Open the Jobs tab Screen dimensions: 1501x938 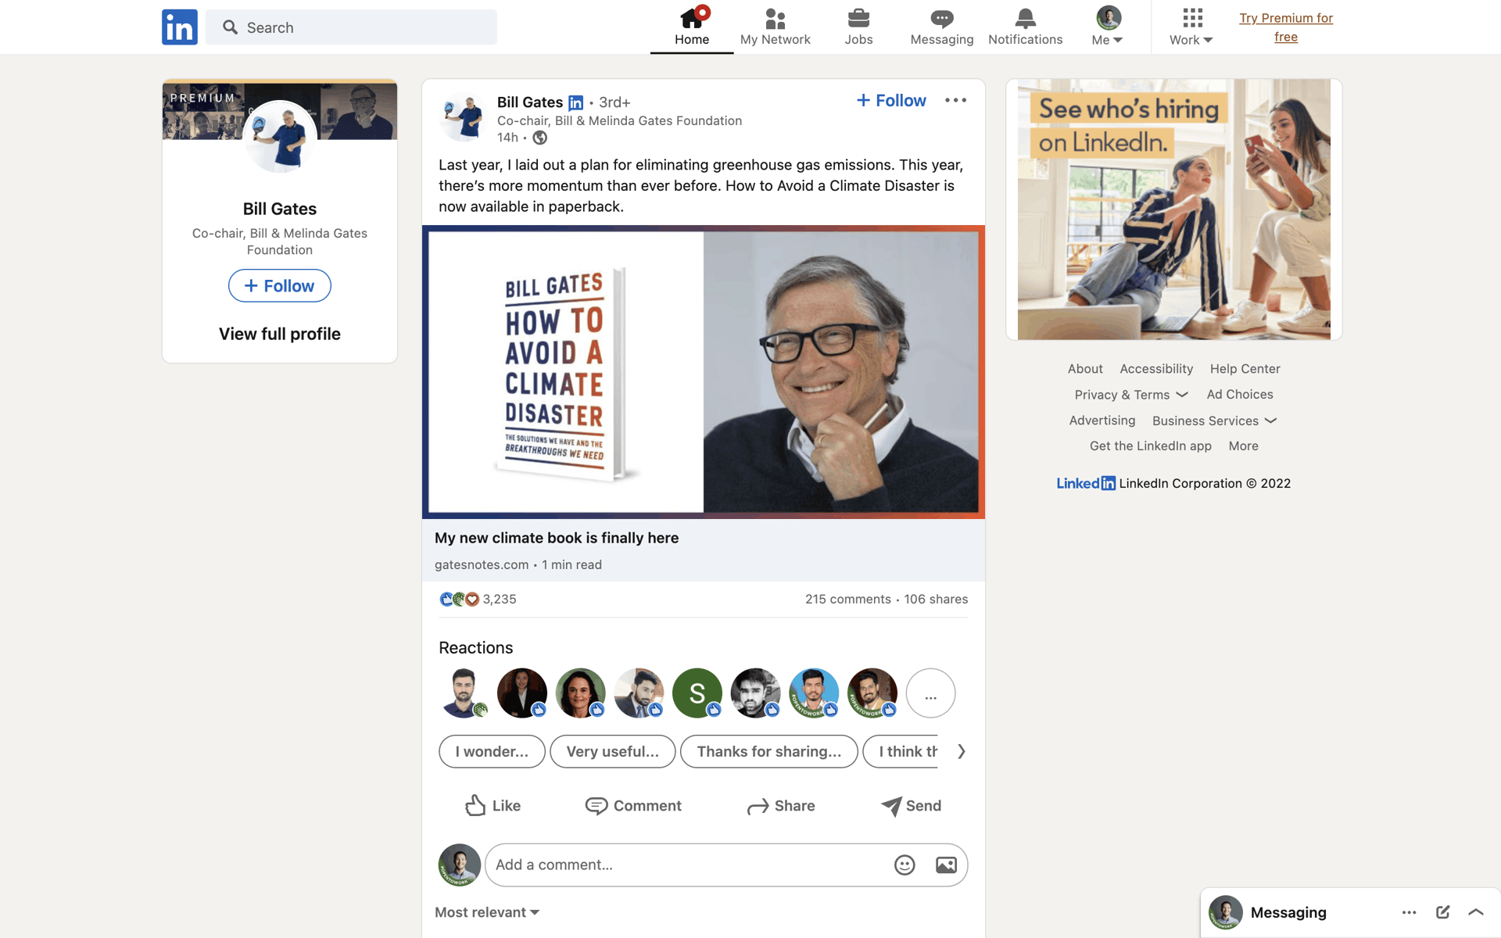click(x=858, y=27)
